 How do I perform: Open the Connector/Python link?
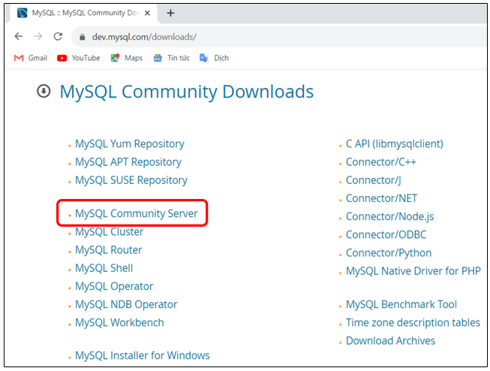(389, 253)
